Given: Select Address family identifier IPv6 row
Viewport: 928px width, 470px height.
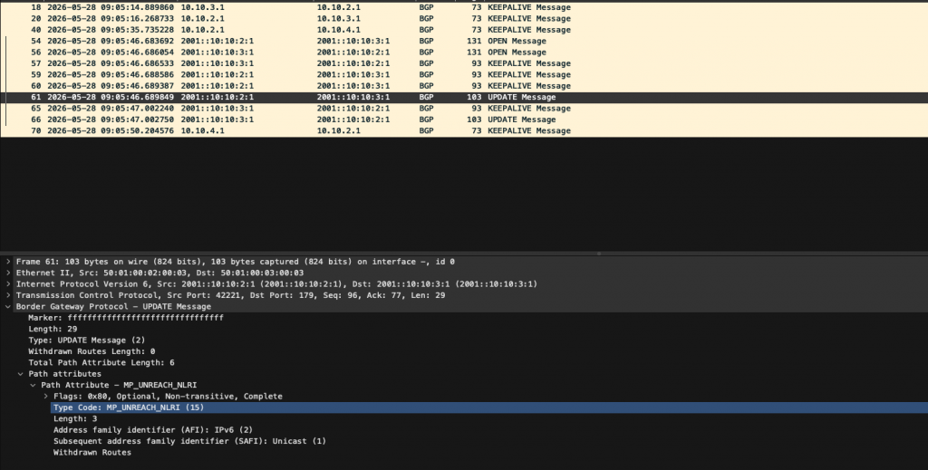Looking at the screenshot, I should [152, 430].
